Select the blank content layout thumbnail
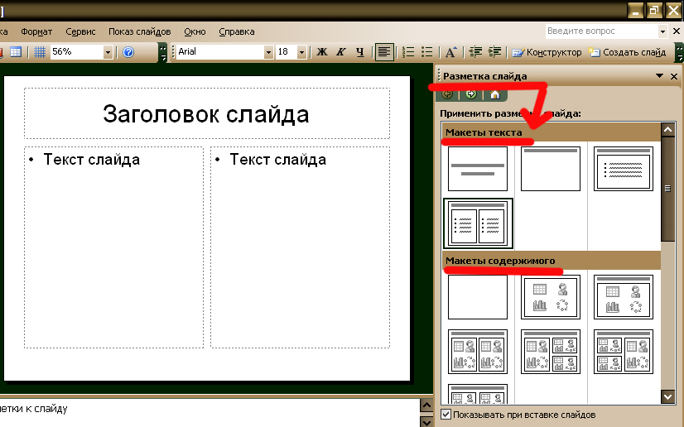The width and height of the screenshot is (684, 427). 478,297
